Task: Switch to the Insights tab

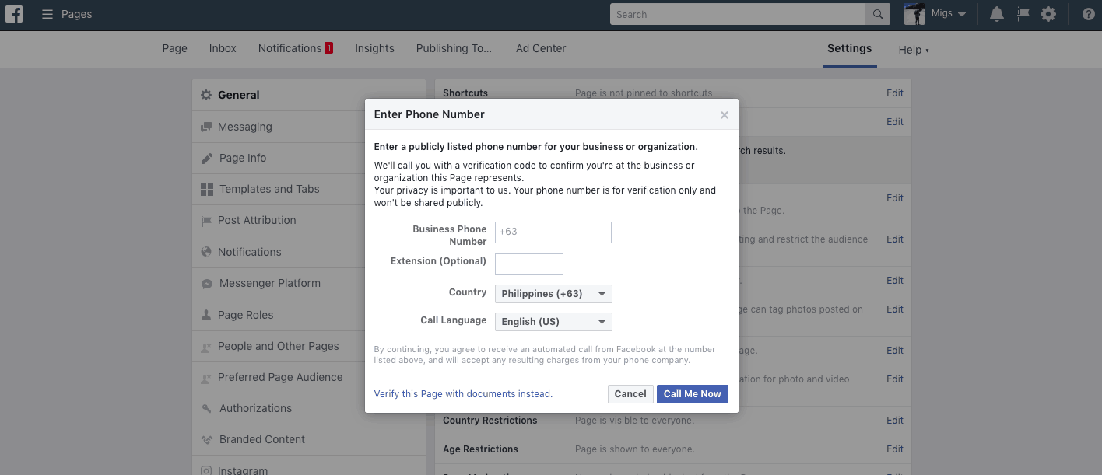Action: click(374, 48)
